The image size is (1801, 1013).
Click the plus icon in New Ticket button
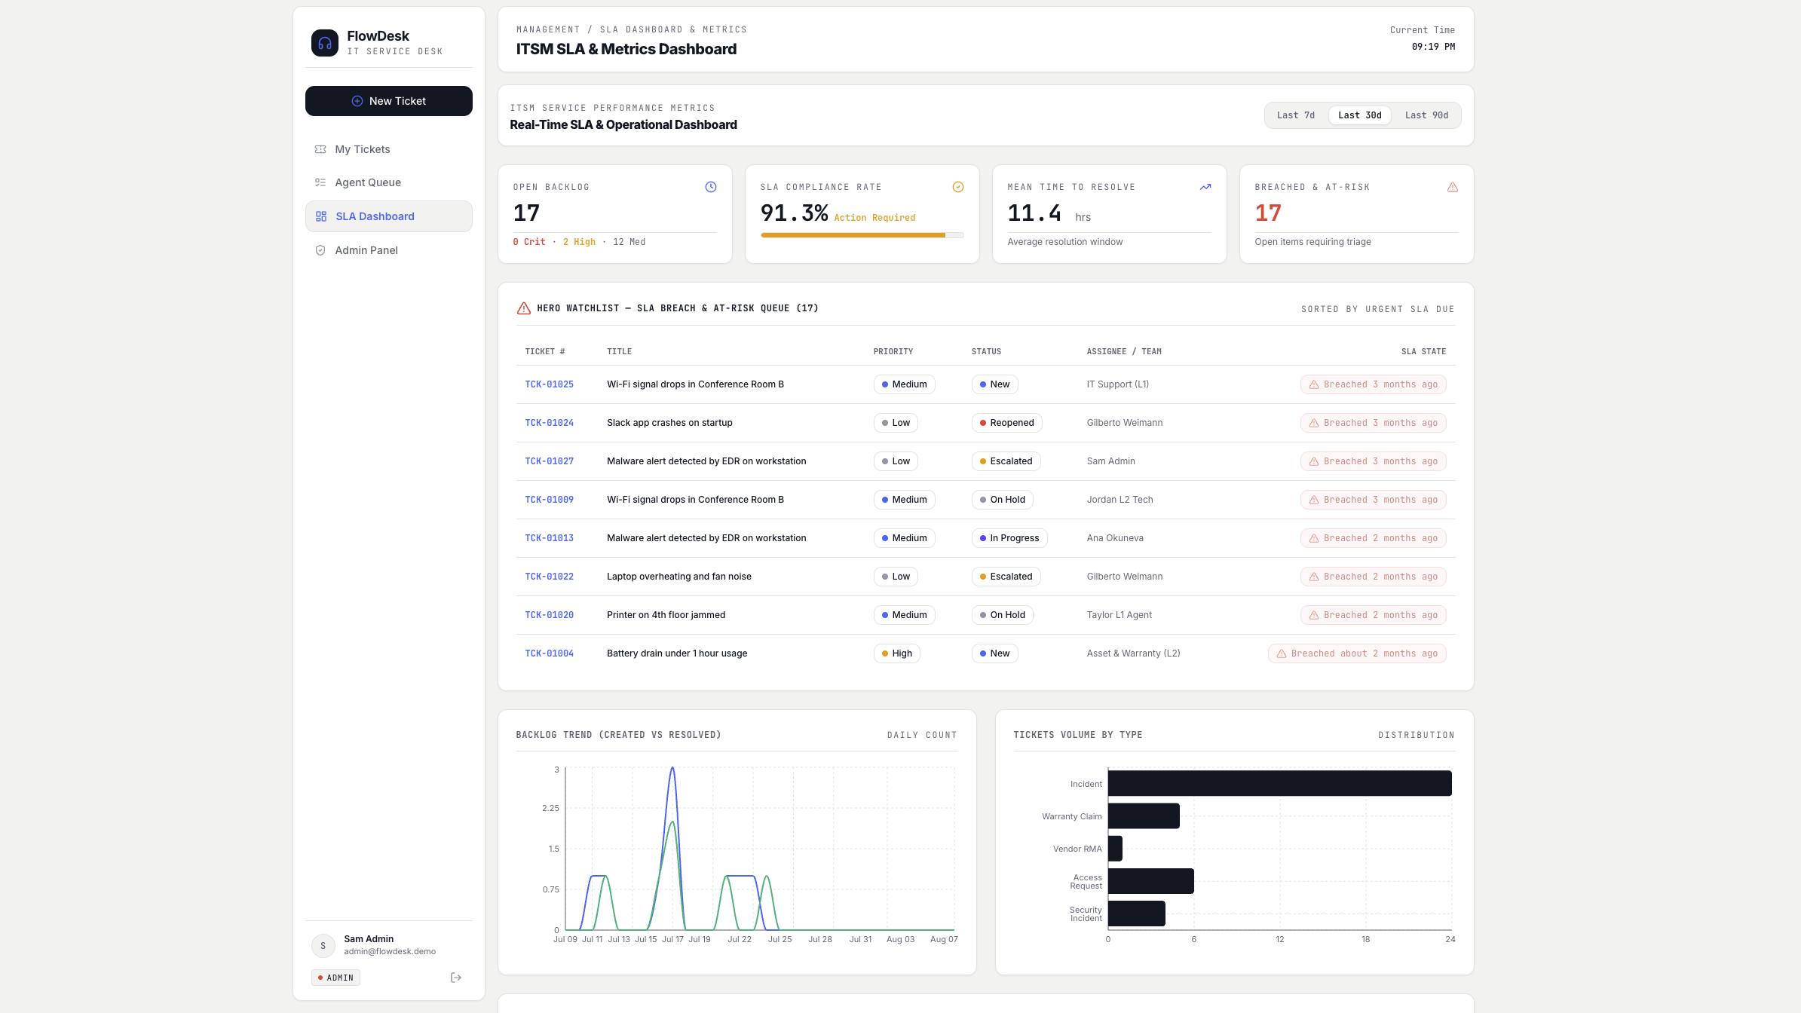(x=357, y=101)
